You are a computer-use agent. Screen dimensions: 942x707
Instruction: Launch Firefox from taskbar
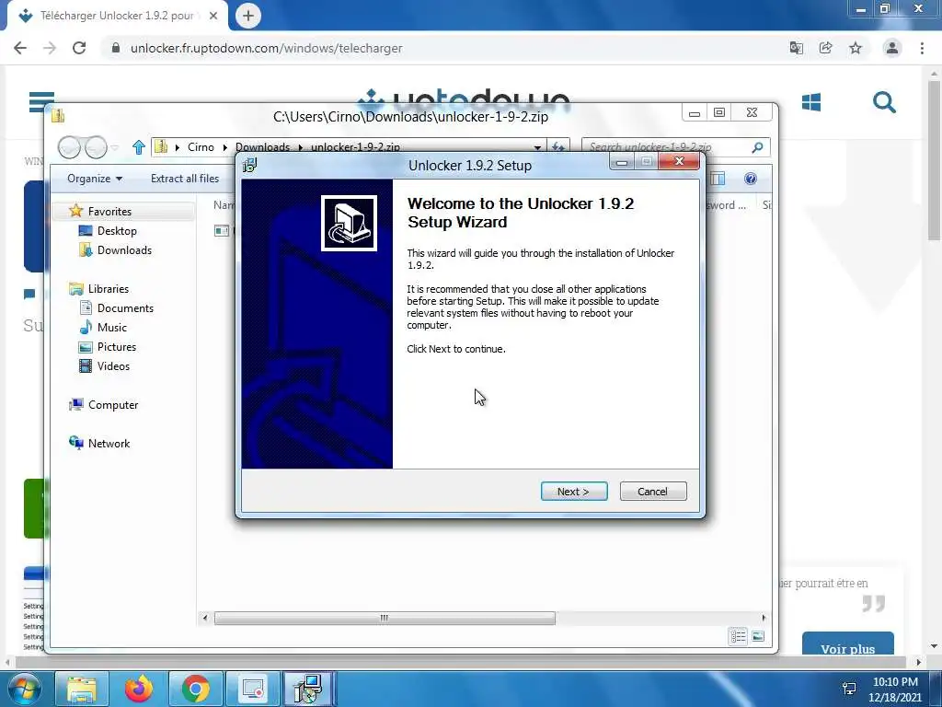pos(139,689)
